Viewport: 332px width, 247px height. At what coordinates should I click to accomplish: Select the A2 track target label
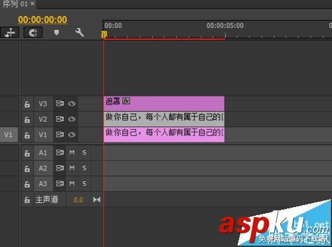pos(43,168)
